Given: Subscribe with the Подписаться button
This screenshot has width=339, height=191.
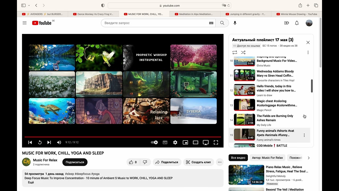Looking at the screenshot, I should pos(75,162).
